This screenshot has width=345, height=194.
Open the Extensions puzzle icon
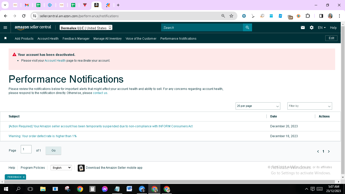click(x=308, y=16)
